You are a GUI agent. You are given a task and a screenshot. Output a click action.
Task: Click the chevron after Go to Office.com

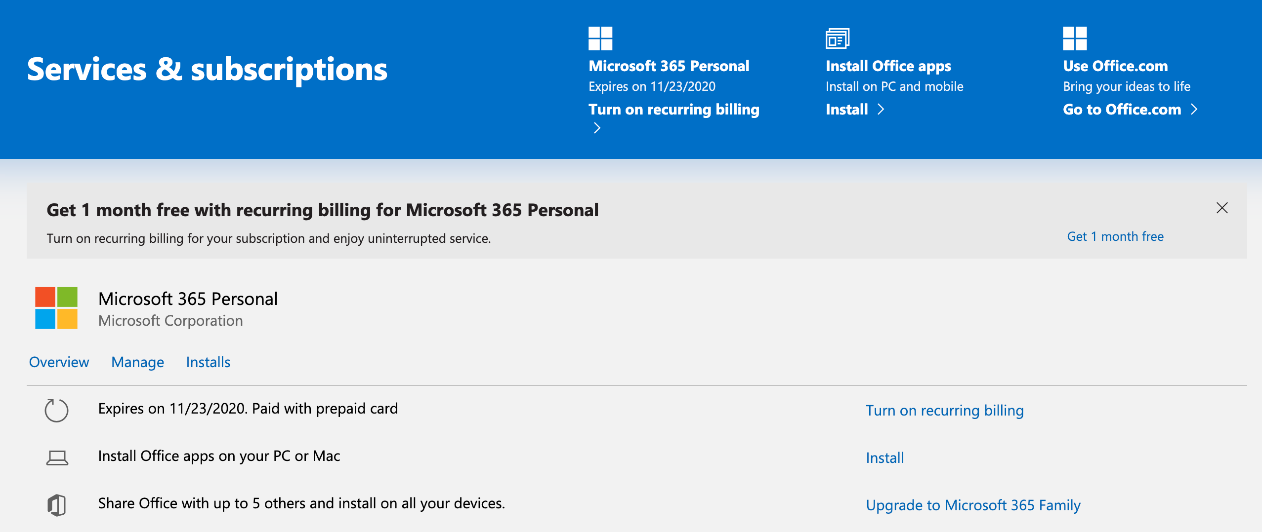coord(1194,109)
